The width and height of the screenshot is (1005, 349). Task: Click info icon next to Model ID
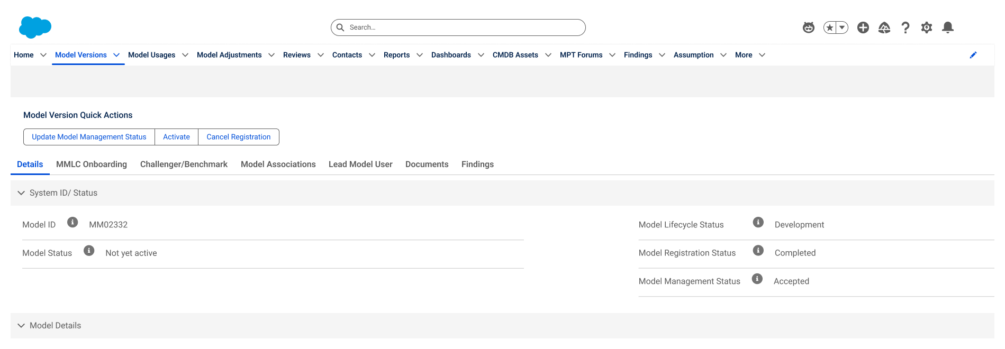pyautogui.click(x=73, y=222)
